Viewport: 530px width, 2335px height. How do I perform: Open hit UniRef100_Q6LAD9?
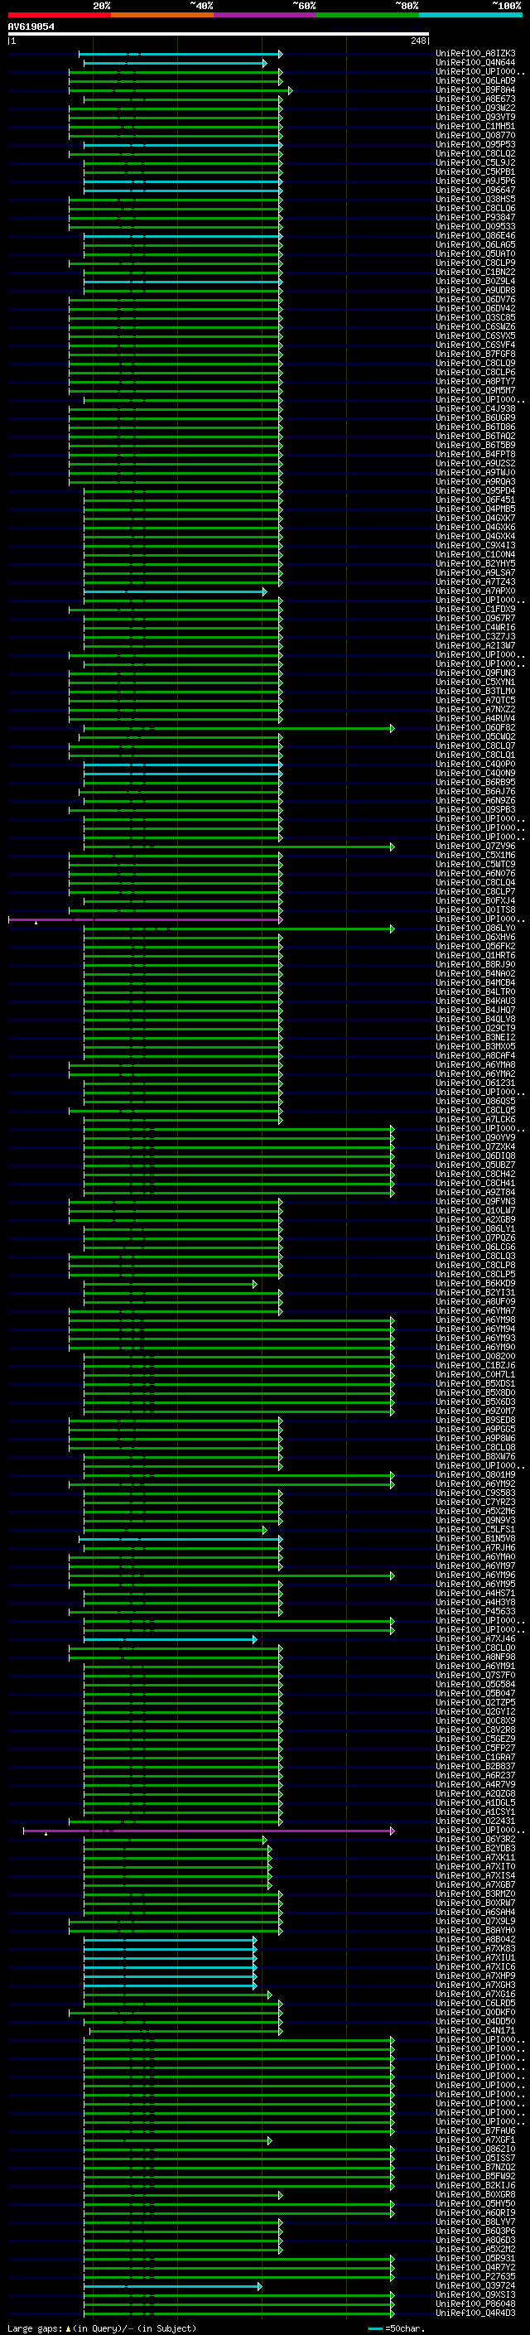coord(475,80)
